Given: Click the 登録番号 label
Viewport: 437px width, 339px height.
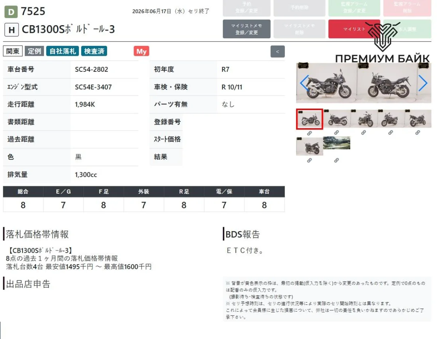Looking at the screenshot, I should (167, 122).
